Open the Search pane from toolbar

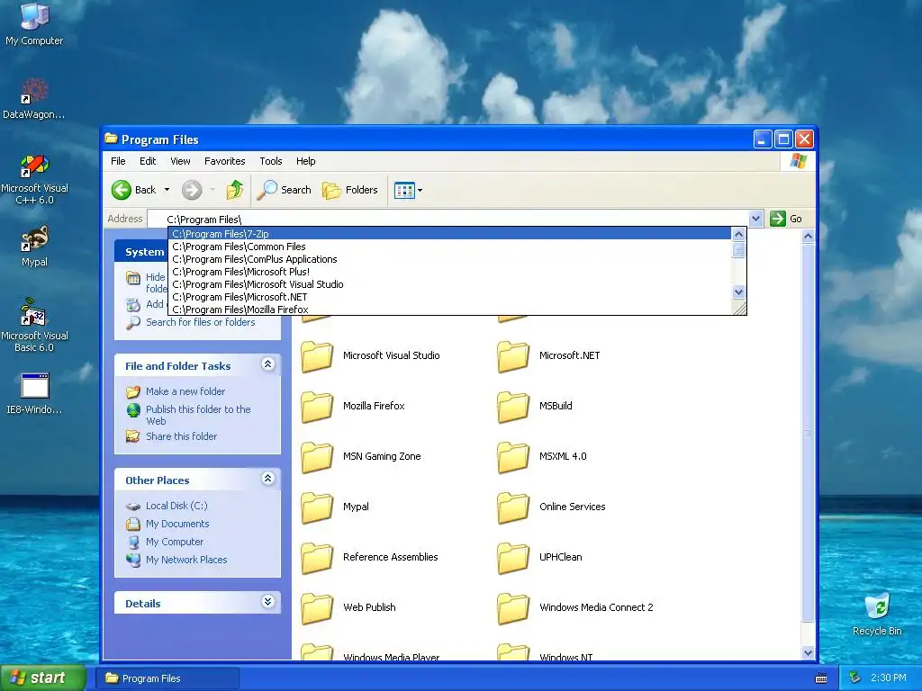[x=284, y=190]
